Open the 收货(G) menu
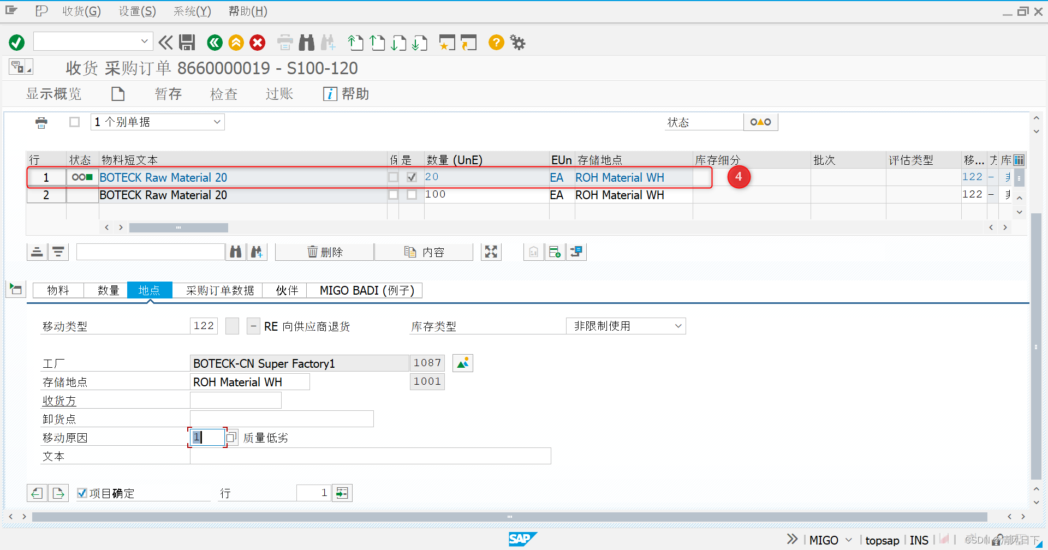This screenshot has width=1048, height=550. (81, 11)
